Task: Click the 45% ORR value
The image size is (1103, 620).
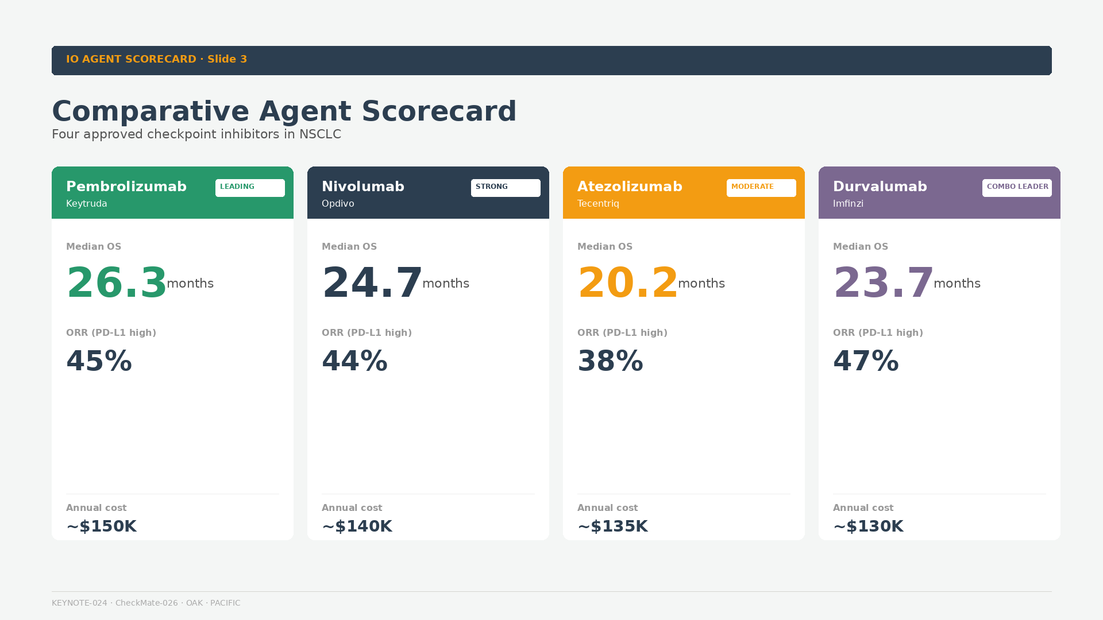Action: (x=99, y=361)
